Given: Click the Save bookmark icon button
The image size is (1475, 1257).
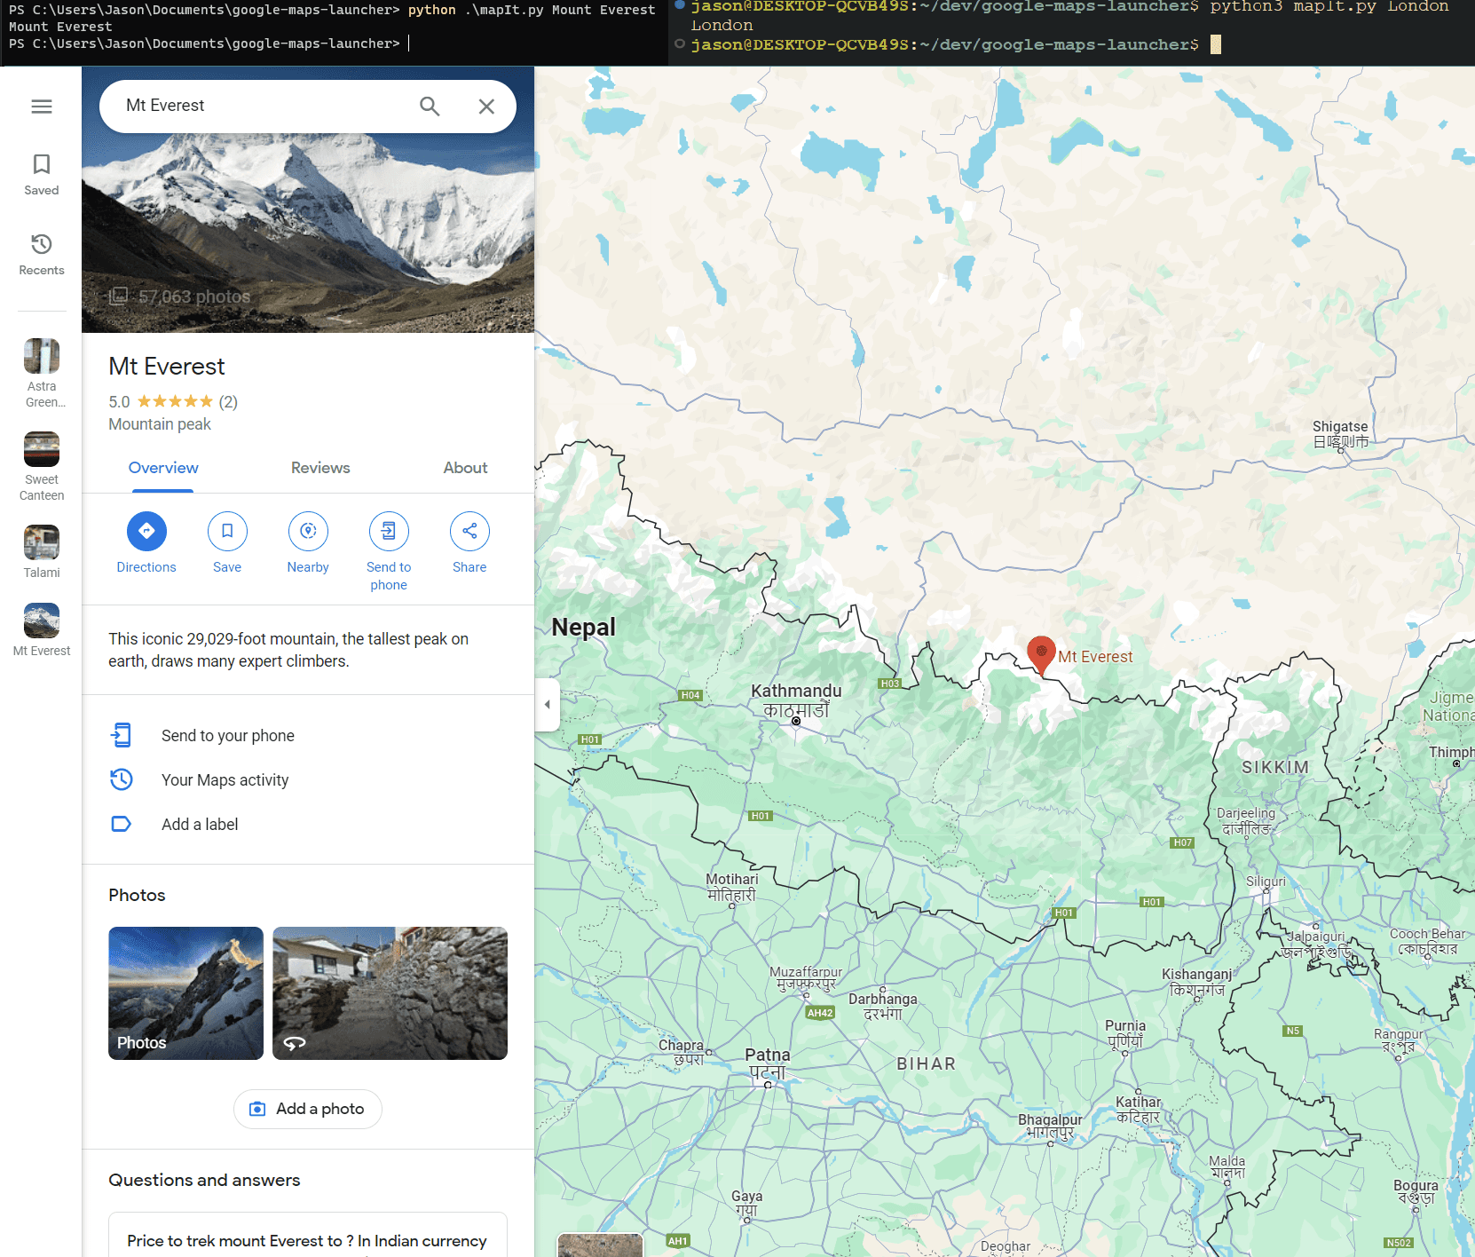Looking at the screenshot, I should coord(227,531).
